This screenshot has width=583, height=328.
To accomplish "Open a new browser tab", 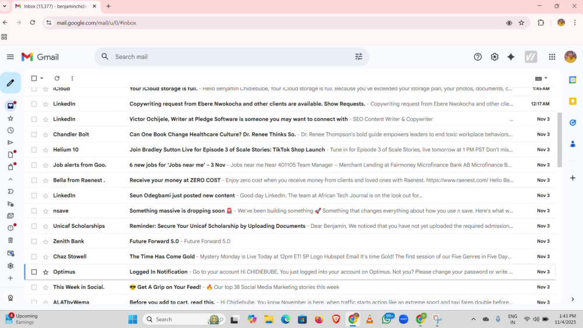I will 108,6.
